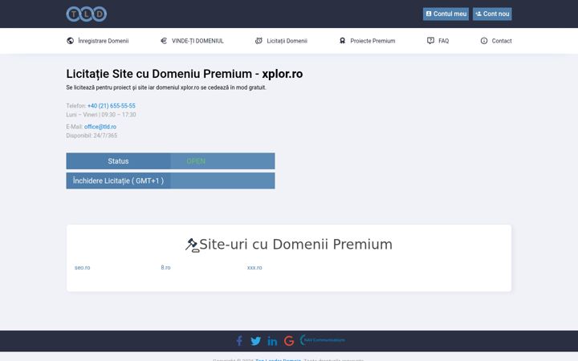
Task: Create account via Cont nou button
Action: tap(492, 14)
